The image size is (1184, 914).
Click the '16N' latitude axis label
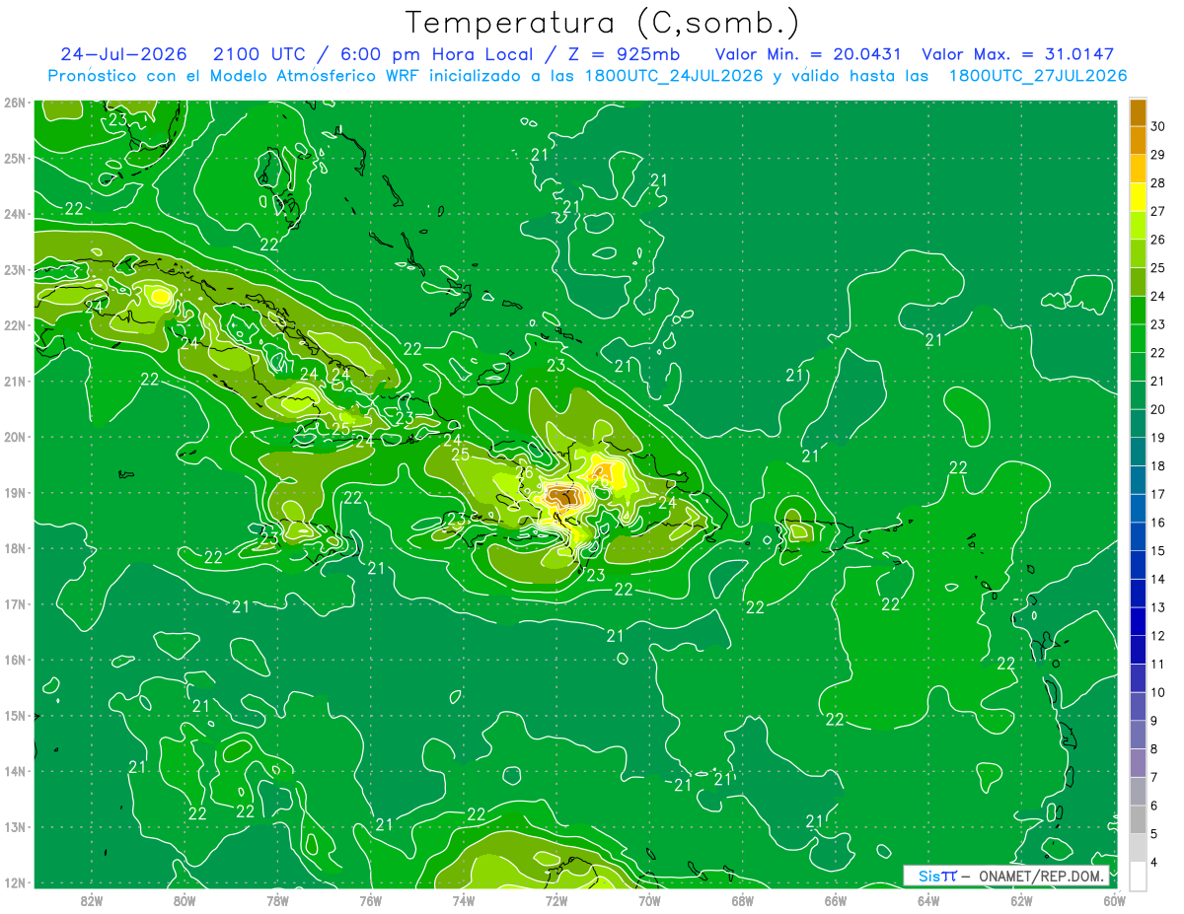tap(15, 660)
